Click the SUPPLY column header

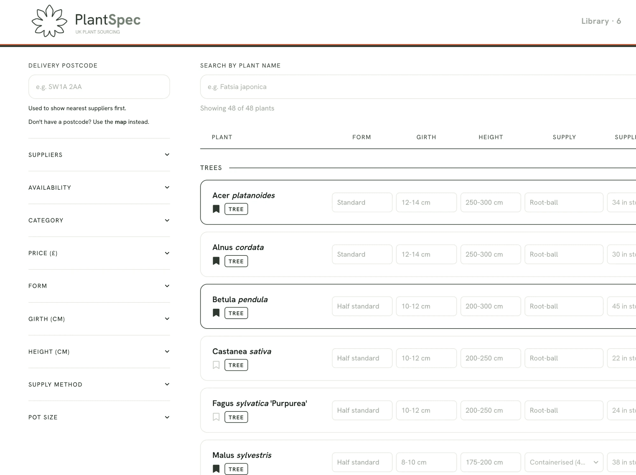click(x=564, y=137)
